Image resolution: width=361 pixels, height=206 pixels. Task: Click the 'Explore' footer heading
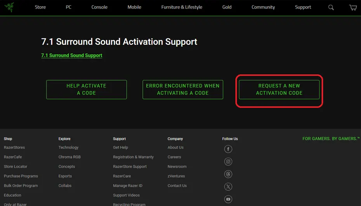coord(64,139)
